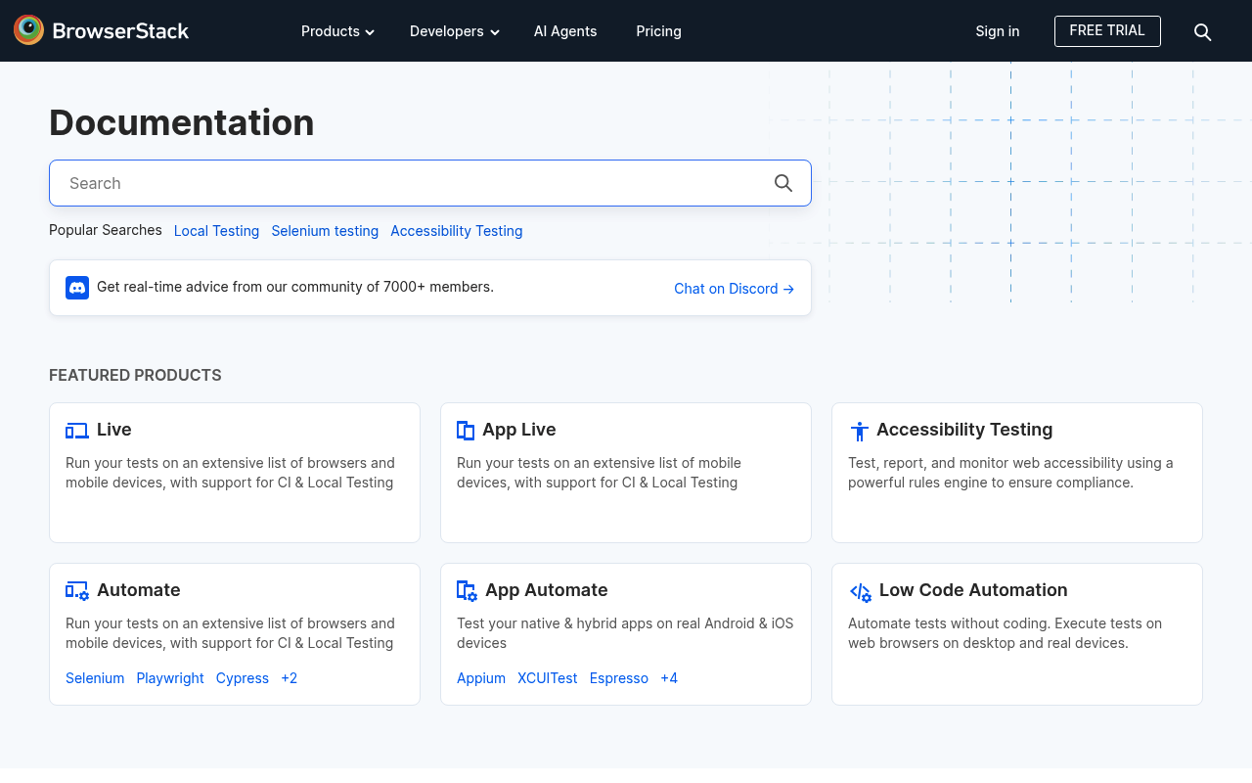Open the Low Code Automation card title

973,590
